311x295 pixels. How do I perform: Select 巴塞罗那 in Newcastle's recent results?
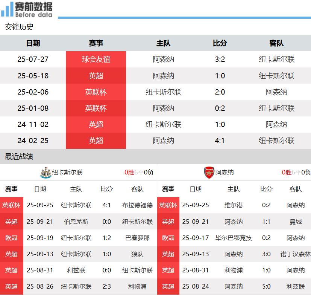pyautogui.click(x=137, y=238)
